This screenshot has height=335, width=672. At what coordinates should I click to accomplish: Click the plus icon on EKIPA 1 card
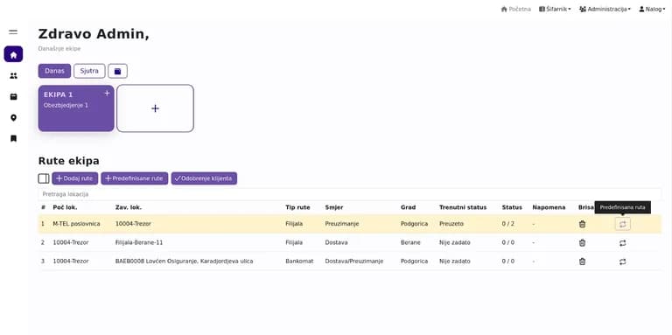click(x=107, y=94)
